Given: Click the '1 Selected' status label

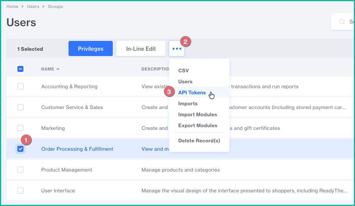Looking at the screenshot, I should (x=30, y=49).
